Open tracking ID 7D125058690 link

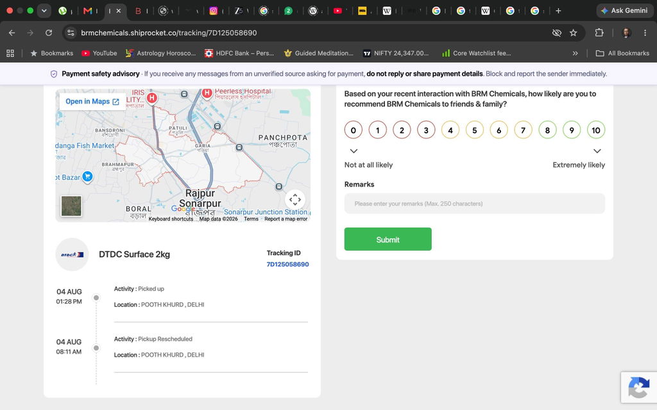click(x=287, y=265)
